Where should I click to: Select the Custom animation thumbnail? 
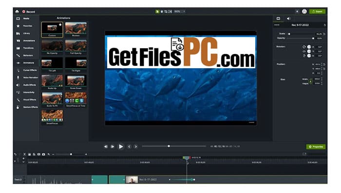point(52,30)
